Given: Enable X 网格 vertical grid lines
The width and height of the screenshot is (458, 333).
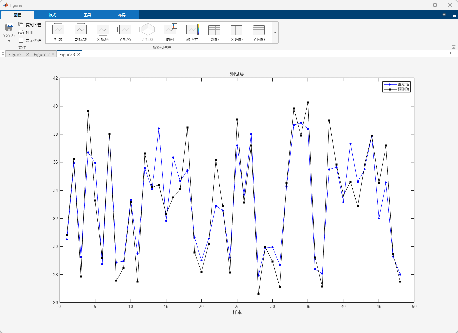Looking at the screenshot, I should pyautogui.click(x=237, y=32).
